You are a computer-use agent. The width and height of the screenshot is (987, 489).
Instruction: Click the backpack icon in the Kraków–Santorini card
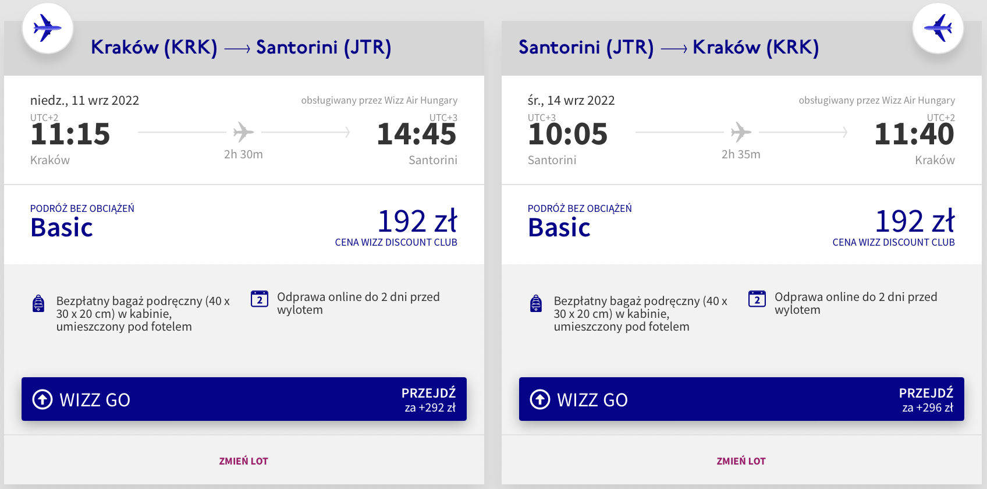(x=38, y=303)
